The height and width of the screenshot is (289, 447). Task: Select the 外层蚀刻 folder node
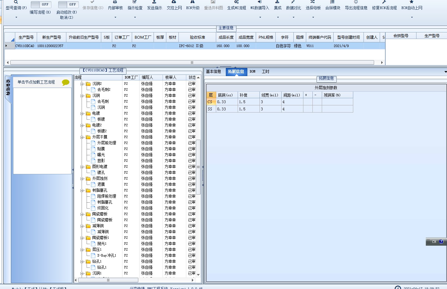(x=100, y=179)
